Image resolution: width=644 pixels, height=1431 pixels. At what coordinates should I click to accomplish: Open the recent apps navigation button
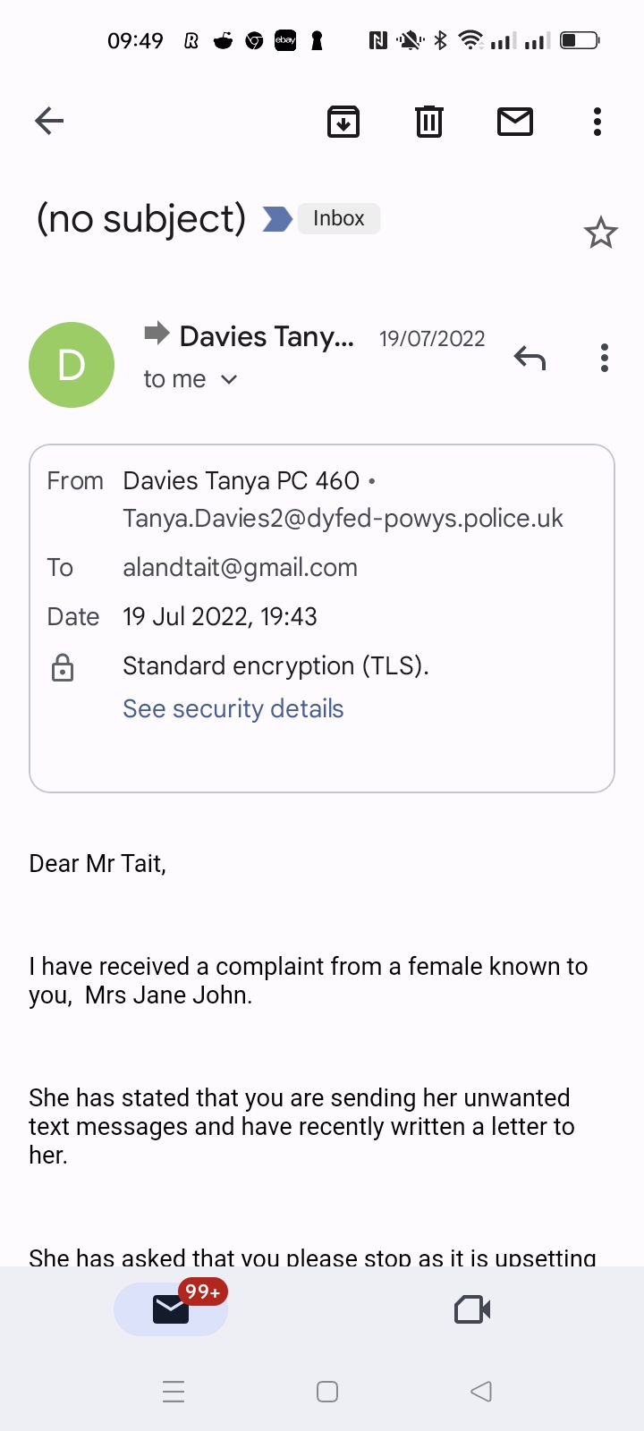(x=174, y=1392)
